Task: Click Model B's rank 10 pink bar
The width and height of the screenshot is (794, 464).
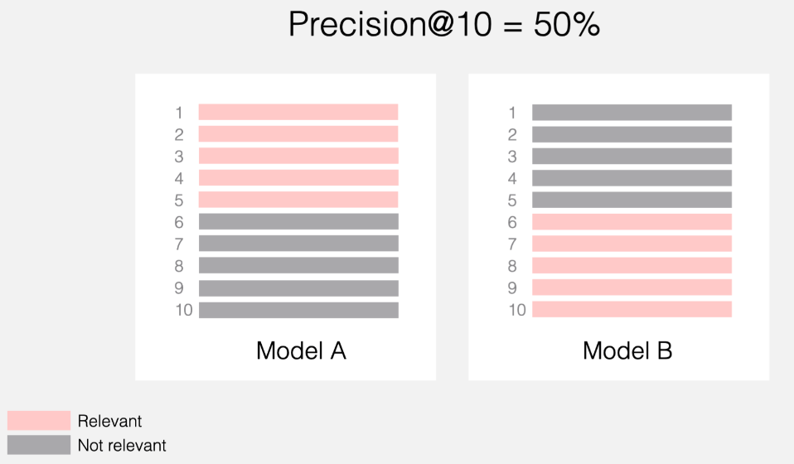Action: 632,309
